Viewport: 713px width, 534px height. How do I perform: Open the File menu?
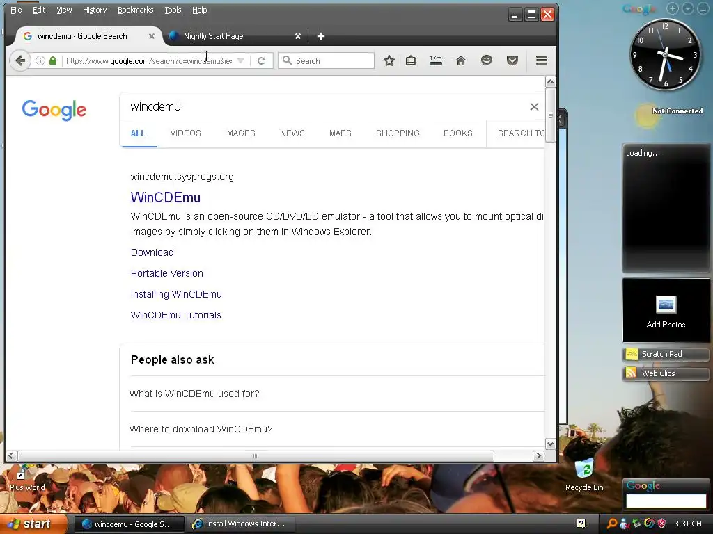click(16, 10)
